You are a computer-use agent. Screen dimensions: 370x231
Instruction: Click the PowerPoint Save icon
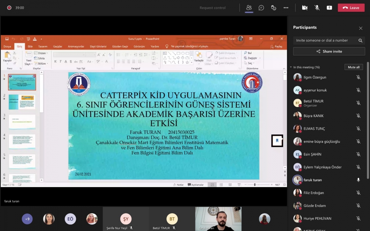(x=7, y=39)
